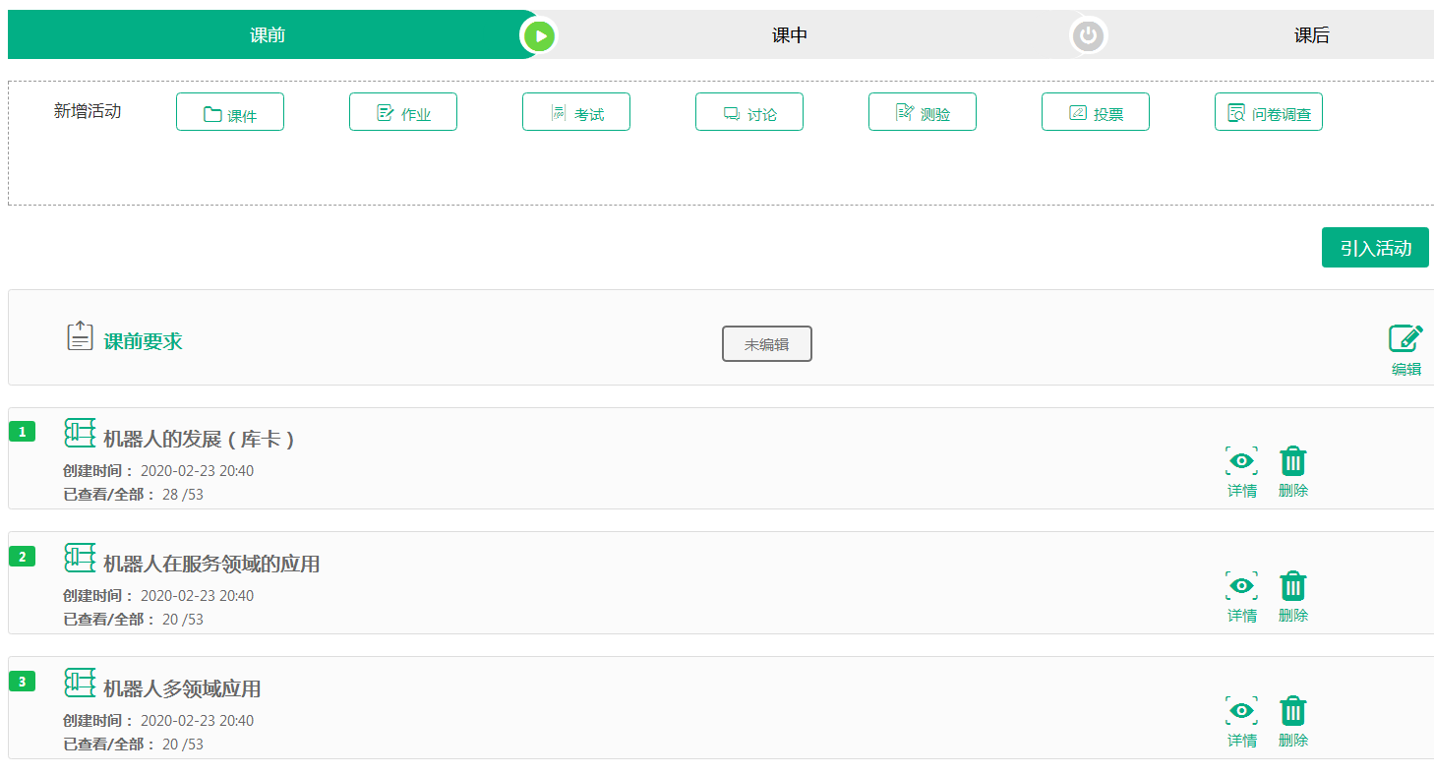Viewport: 1434px width, 775px height.
Task: Click the edit pencil icon for 课前要求
Action: click(x=1405, y=339)
